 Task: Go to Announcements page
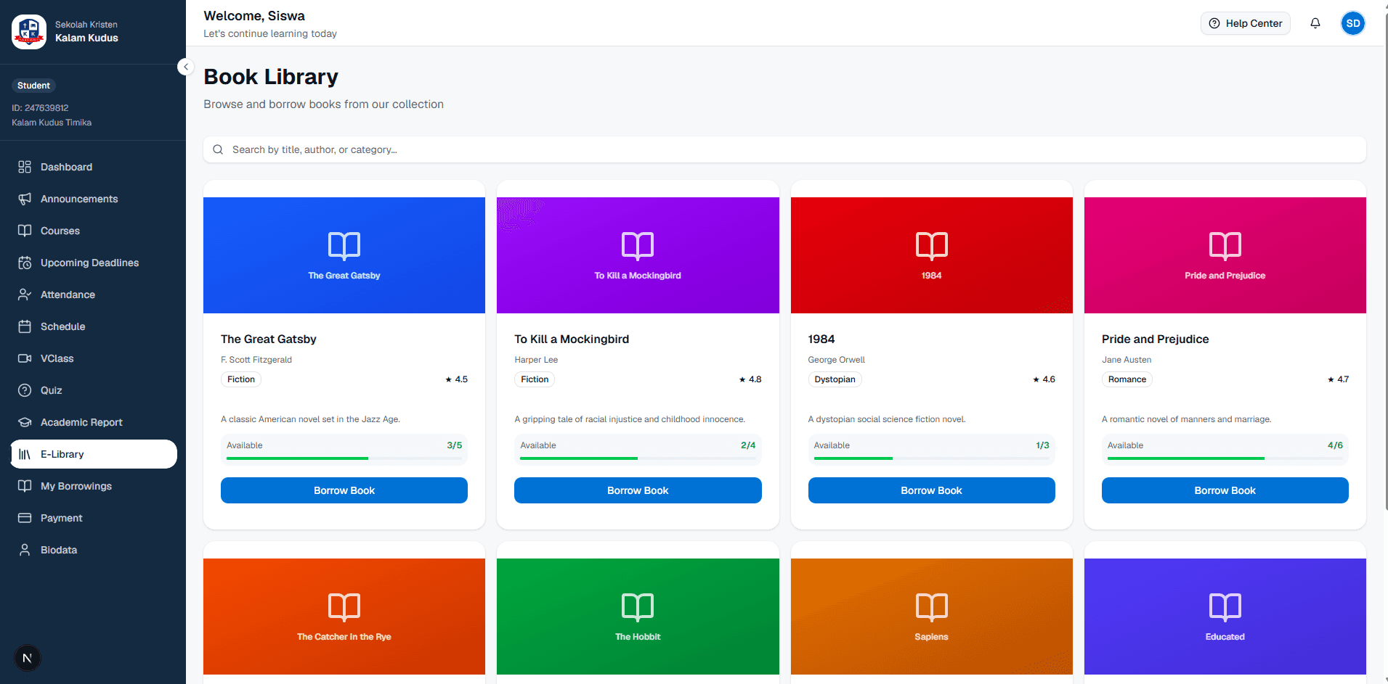[94, 199]
